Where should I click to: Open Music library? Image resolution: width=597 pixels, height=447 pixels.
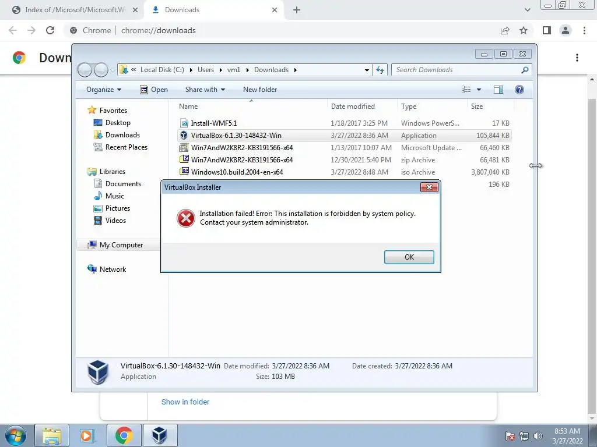[115, 196]
